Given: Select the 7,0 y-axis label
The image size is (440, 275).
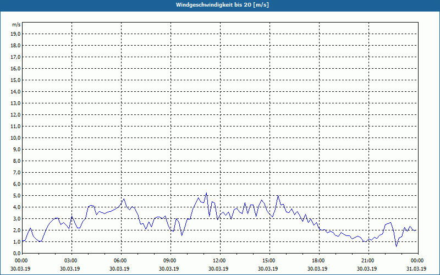Looking at the screenshot, I should (17, 173).
